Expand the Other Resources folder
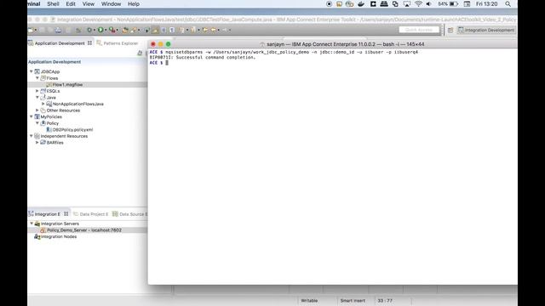The image size is (545, 306). point(37,110)
